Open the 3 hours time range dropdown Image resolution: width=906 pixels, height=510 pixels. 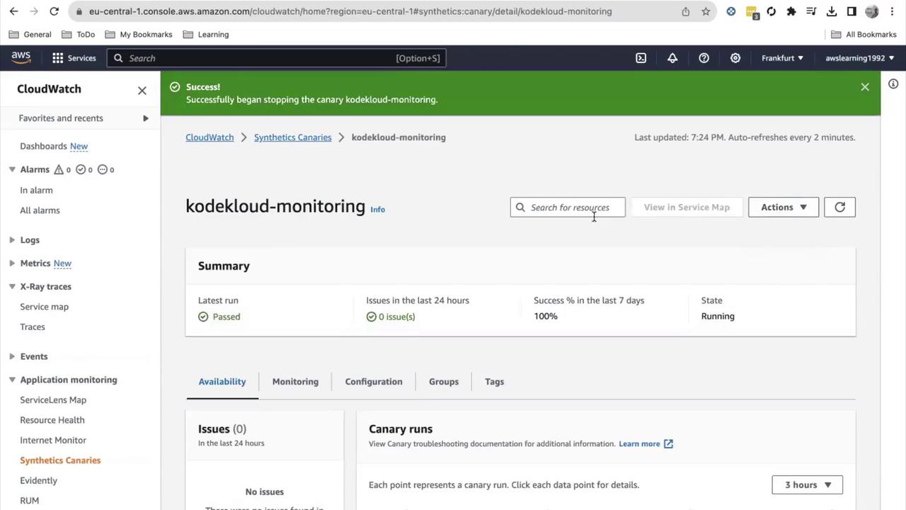(808, 485)
